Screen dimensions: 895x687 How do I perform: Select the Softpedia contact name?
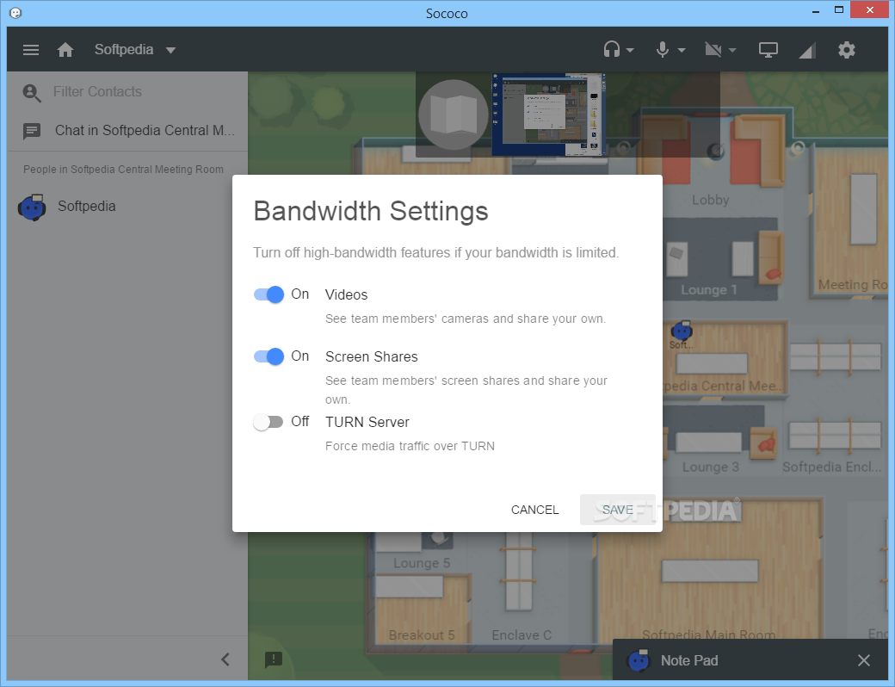[x=87, y=206]
